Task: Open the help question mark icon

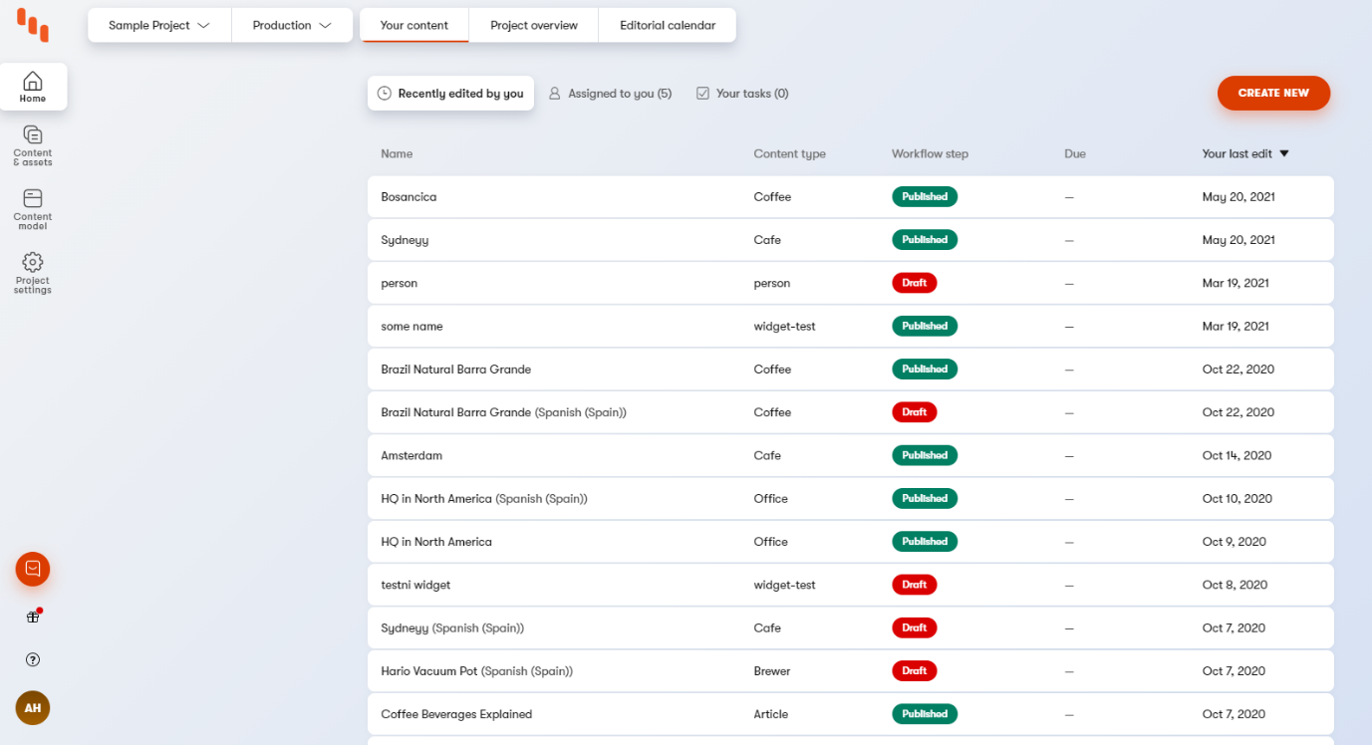Action: tap(33, 659)
